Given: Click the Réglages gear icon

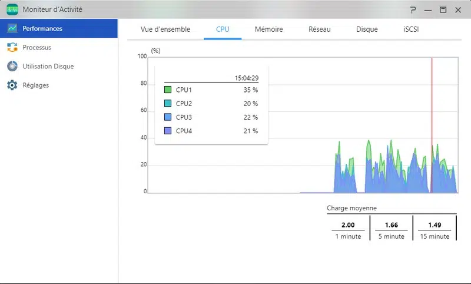Looking at the screenshot, I should click(12, 85).
